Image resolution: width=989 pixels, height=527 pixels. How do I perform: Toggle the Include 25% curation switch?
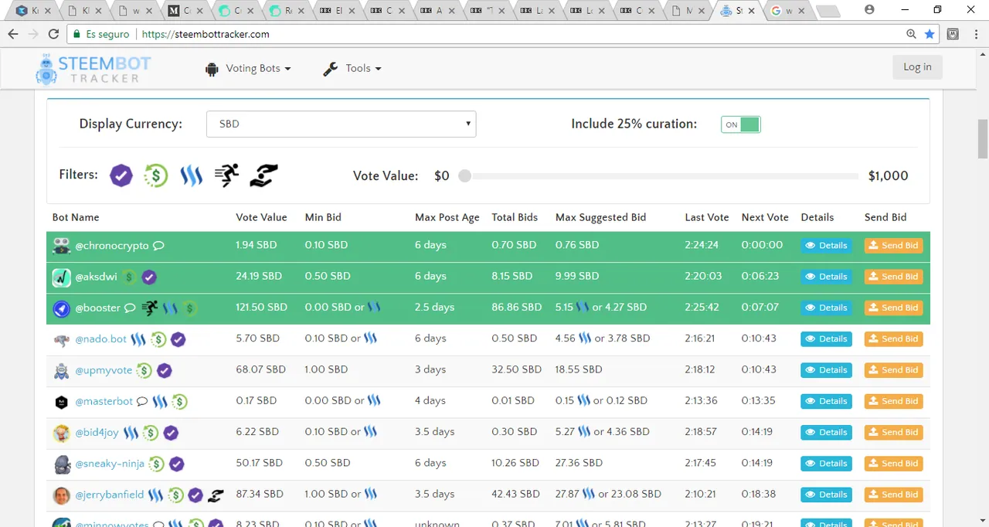pyautogui.click(x=741, y=124)
